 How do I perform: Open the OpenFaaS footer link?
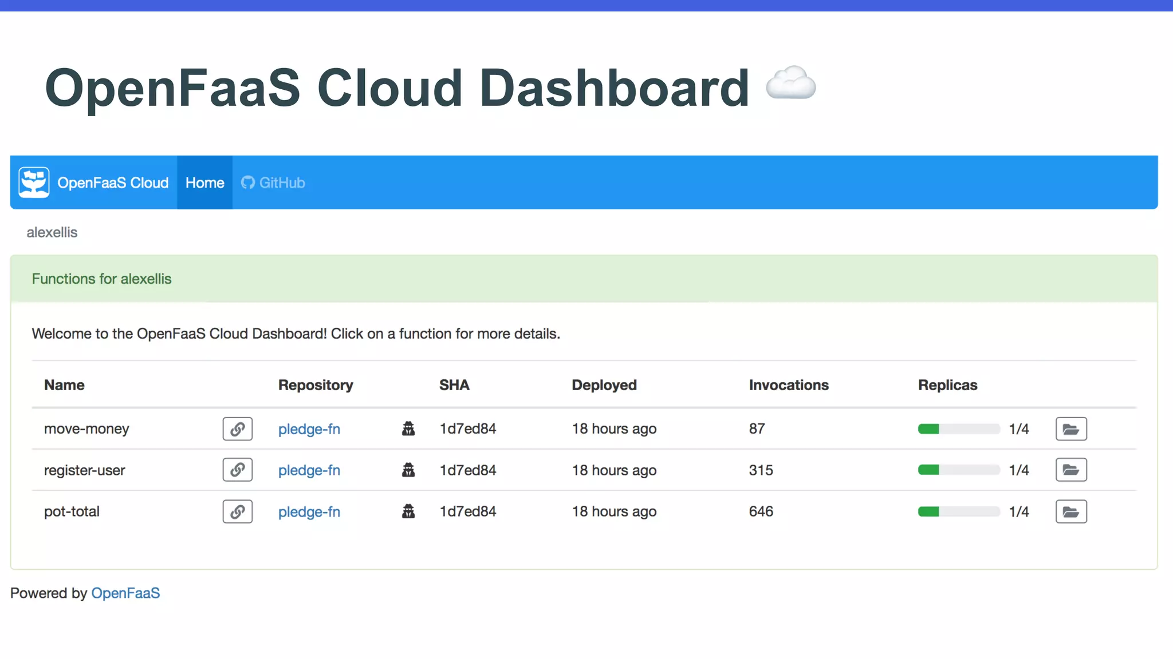[125, 593]
